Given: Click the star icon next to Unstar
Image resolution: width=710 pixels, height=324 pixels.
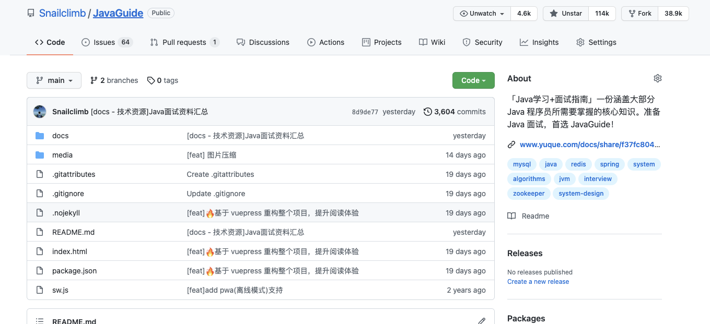Looking at the screenshot, I should coord(554,14).
